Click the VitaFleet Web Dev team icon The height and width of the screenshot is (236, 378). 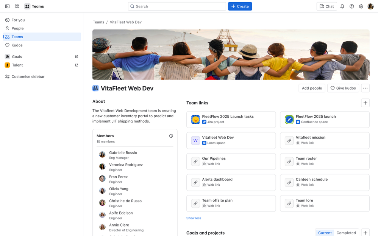point(95,88)
